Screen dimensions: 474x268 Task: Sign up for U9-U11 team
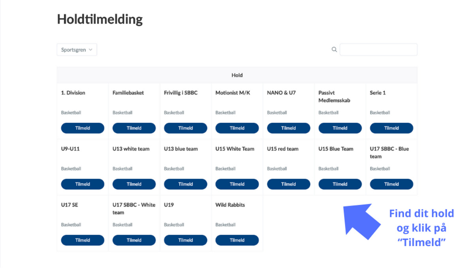click(x=83, y=184)
